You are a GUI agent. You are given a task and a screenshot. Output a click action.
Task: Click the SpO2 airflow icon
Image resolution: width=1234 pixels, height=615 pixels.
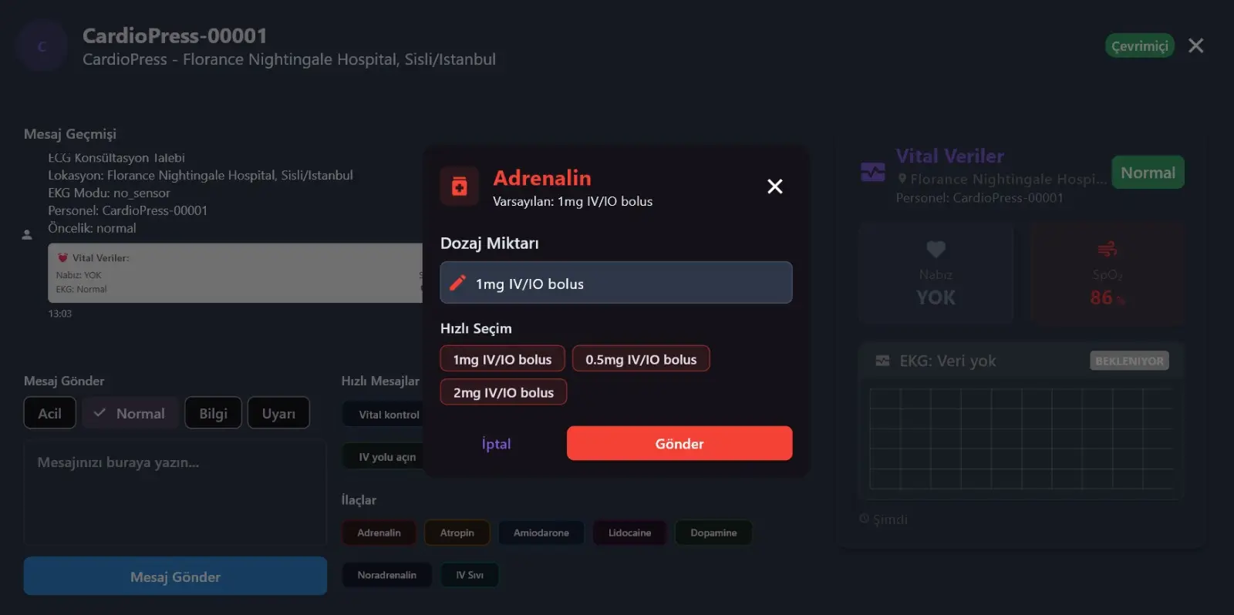pos(1107,249)
